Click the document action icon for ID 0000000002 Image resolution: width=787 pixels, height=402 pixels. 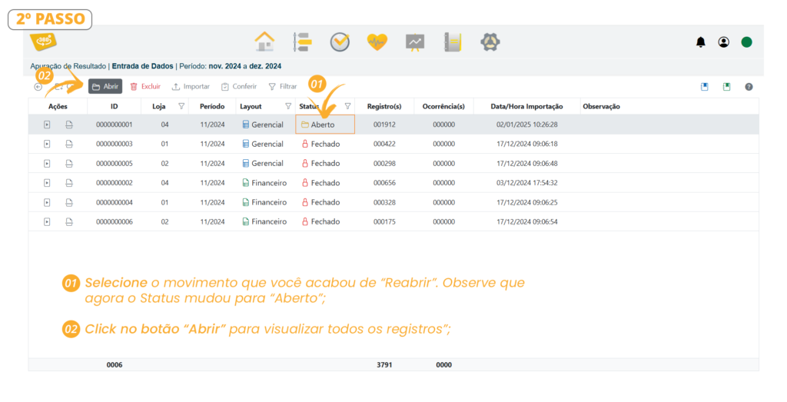69,183
